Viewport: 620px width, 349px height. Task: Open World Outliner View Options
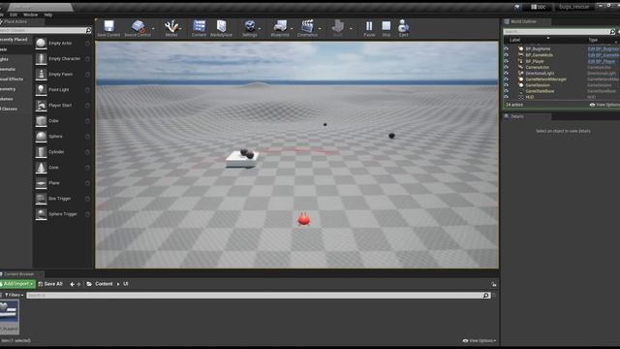(x=604, y=105)
